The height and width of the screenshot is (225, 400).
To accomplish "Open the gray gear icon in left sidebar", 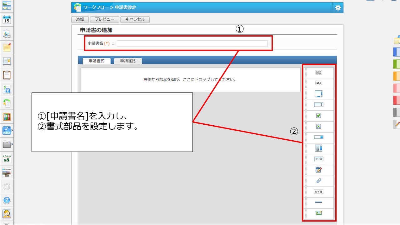I will (x=7, y=187).
